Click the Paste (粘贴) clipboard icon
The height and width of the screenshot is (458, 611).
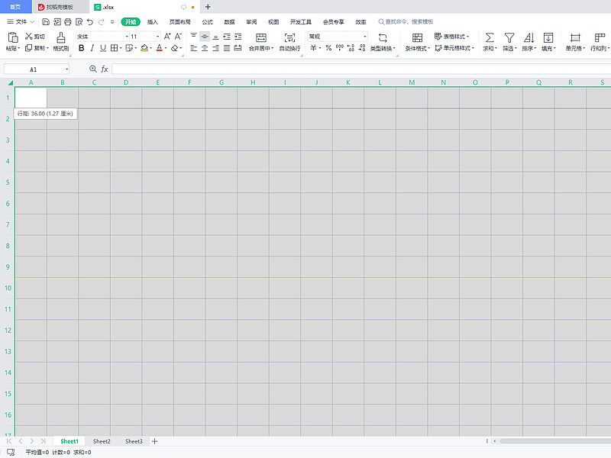pyautogui.click(x=13, y=37)
